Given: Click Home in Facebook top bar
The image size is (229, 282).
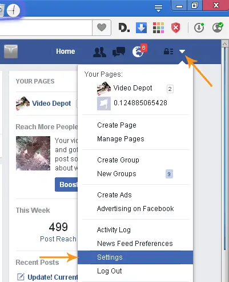Looking at the screenshot, I should [66, 51].
